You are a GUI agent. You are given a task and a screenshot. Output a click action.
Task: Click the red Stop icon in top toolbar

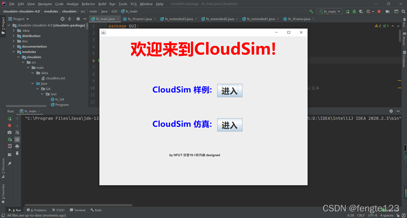tap(379, 11)
